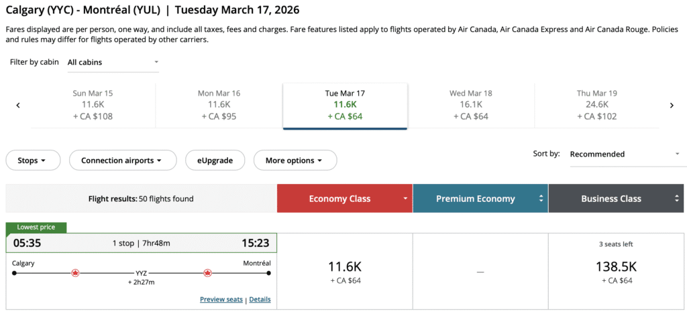
Task: Toggle Economy Class column sort arrow
Action: tap(405, 199)
